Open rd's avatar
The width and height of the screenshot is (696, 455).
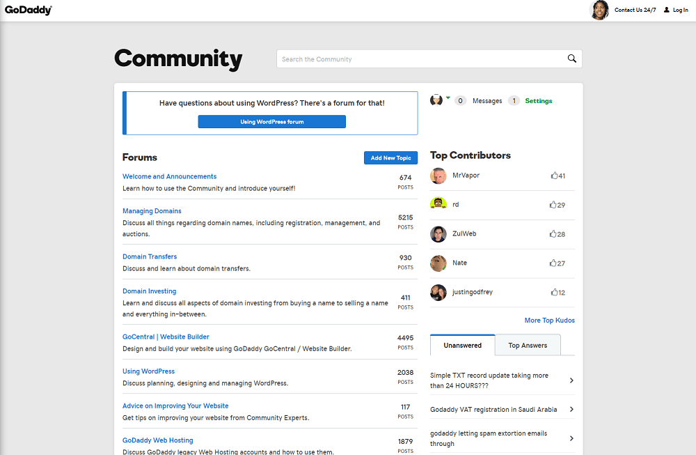pyautogui.click(x=438, y=204)
